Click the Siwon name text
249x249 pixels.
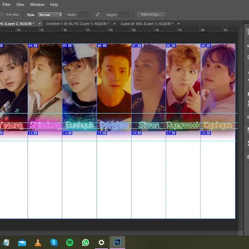click(149, 125)
